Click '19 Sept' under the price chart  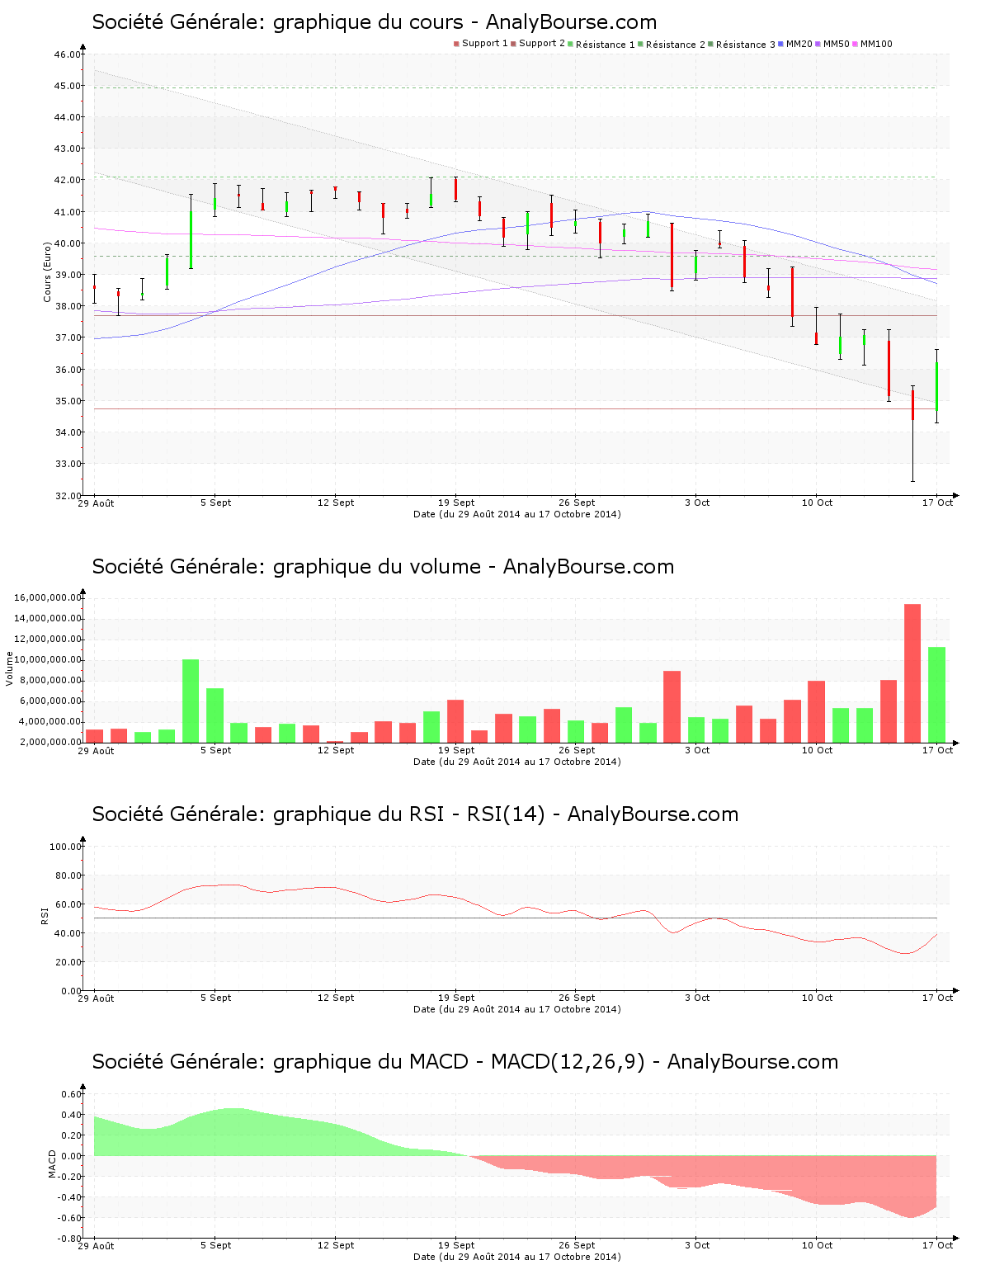click(456, 503)
